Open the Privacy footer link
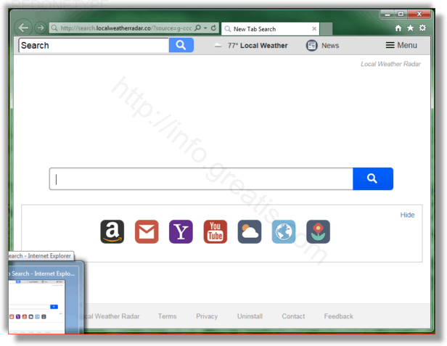Image resolution: width=447 pixels, height=346 pixels. [x=207, y=316]
